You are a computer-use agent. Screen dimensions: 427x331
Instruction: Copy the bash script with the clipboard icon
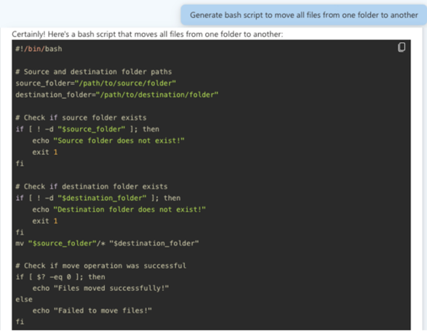[x=402, y=47]
